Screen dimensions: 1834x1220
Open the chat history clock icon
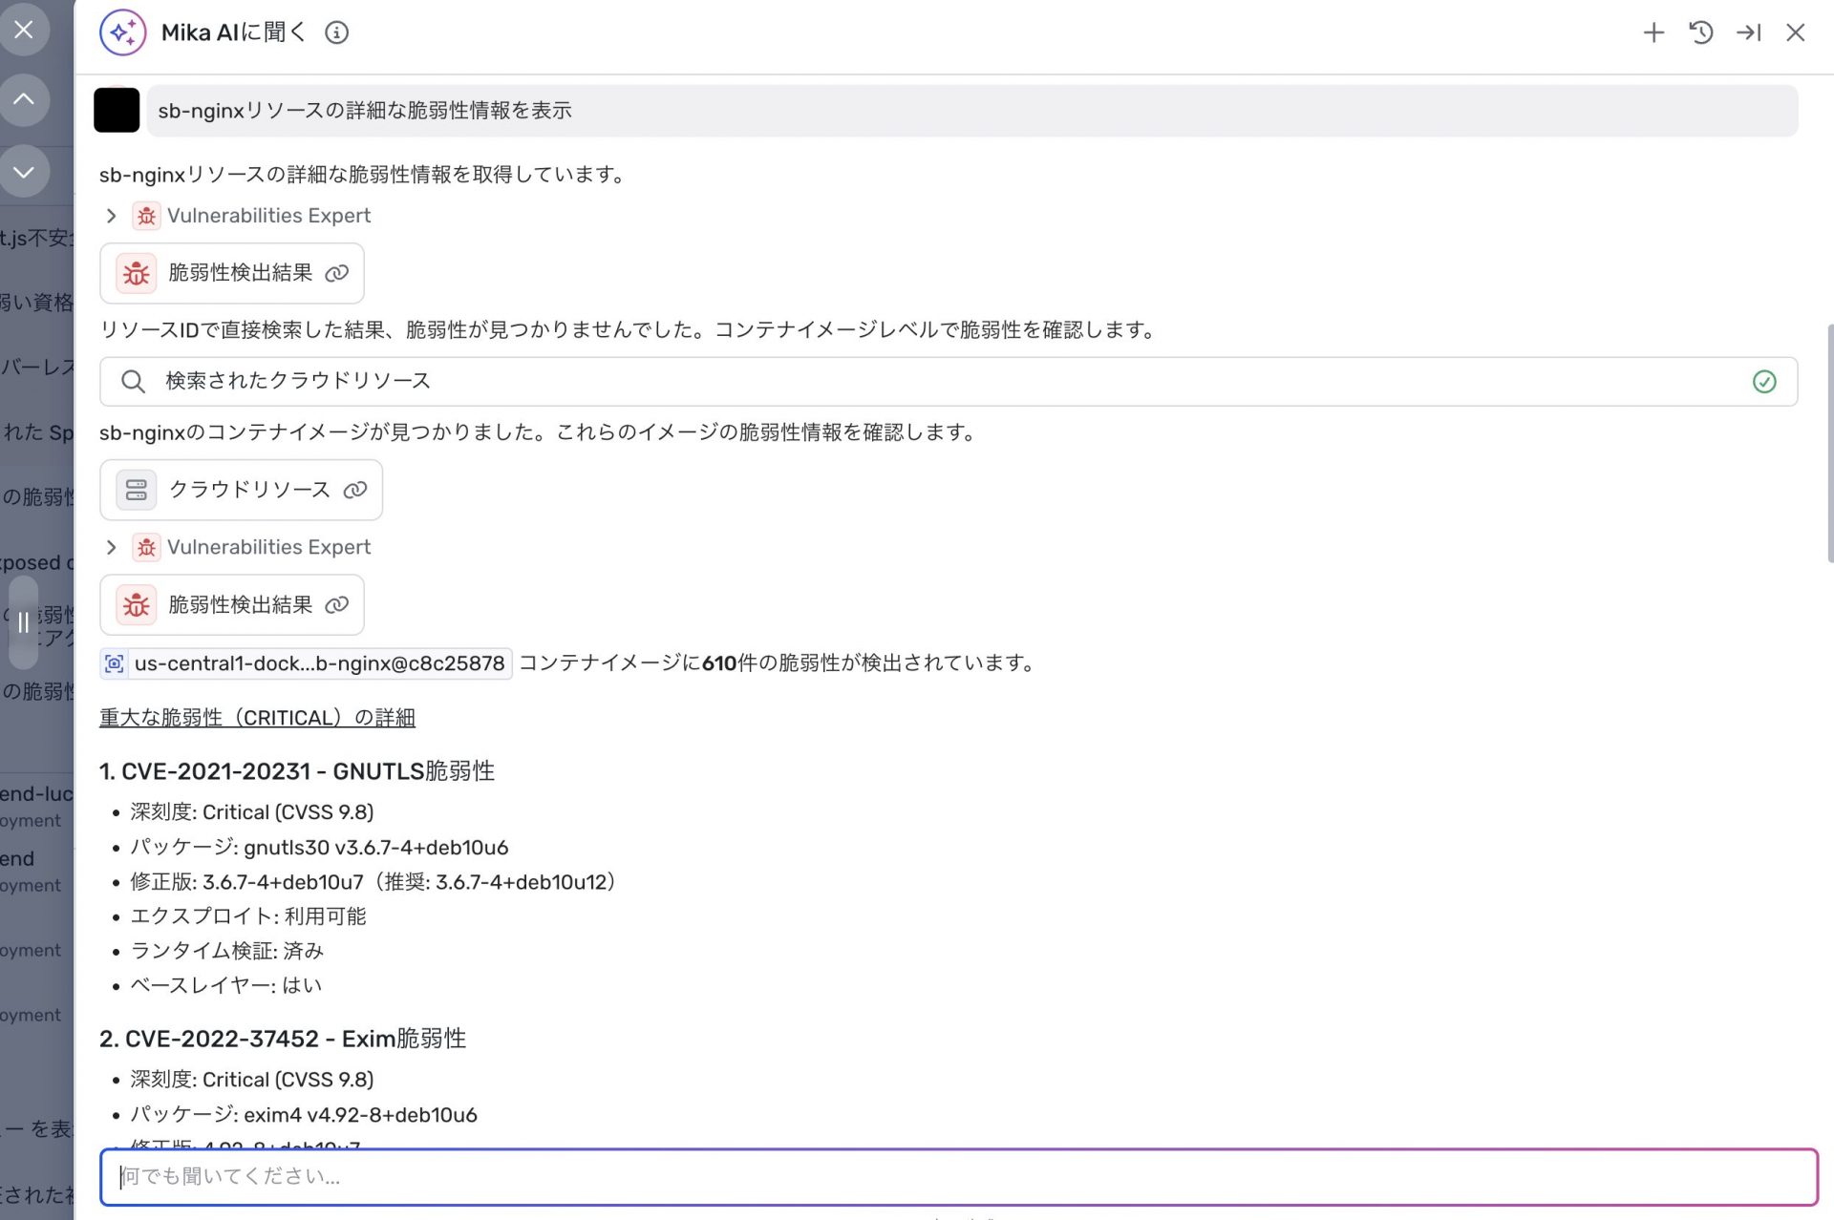click(1700, 32)
